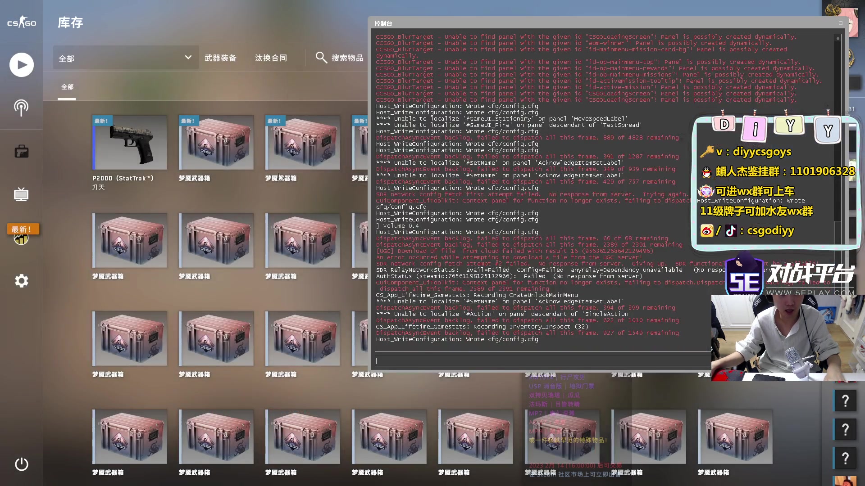This screenshot has width=865, height=486.
Task: Select the '[UGC] Download of file' error line
Action: coord(514,251)
